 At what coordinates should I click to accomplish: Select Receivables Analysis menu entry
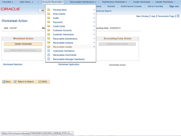[63, 43]
